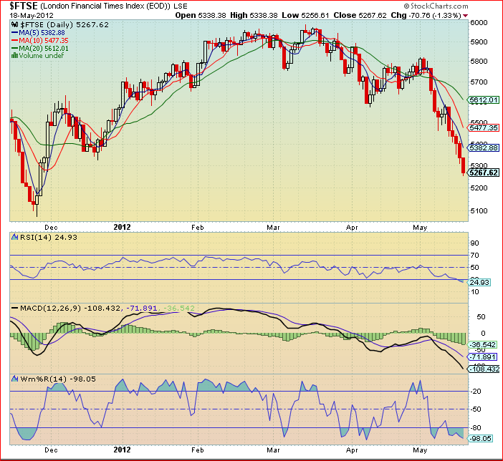Click the 90 level on the RSI axis
503x461 pixels.
point(475,243)
